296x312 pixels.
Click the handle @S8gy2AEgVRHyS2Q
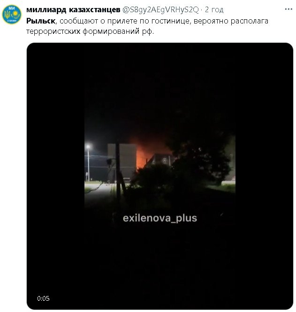tap(161, 9)
